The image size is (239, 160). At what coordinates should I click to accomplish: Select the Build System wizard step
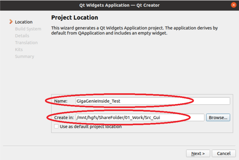pos(28,29)
